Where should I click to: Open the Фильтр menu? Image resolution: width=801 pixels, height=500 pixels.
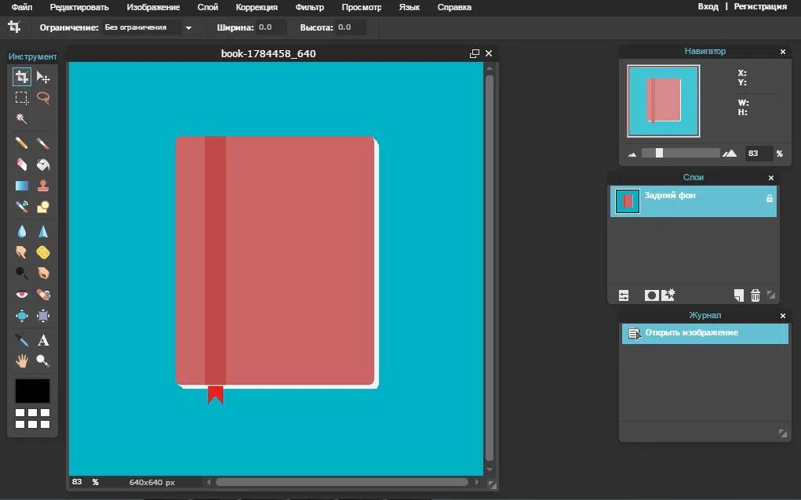point(310,7)
